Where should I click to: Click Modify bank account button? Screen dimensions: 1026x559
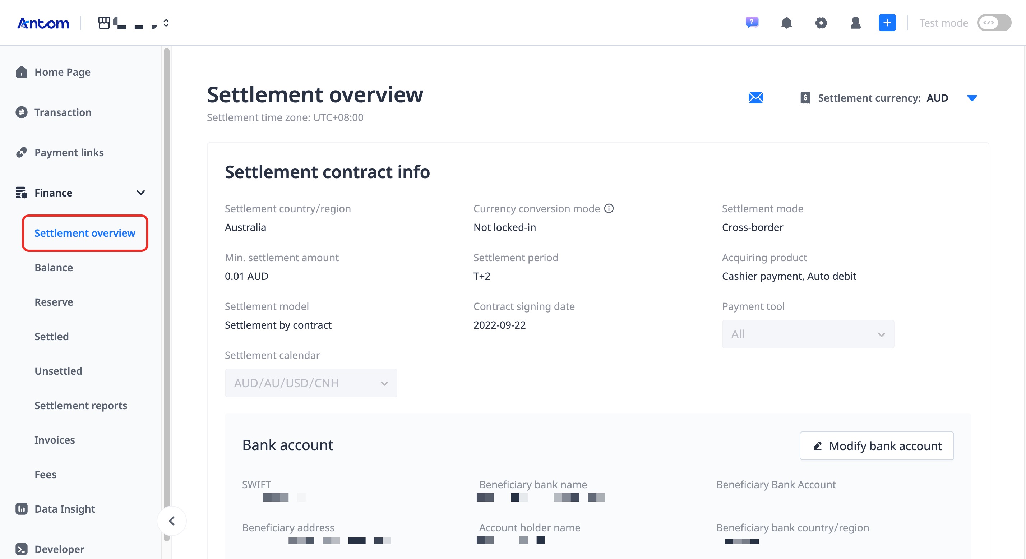(x=876, y=446)
